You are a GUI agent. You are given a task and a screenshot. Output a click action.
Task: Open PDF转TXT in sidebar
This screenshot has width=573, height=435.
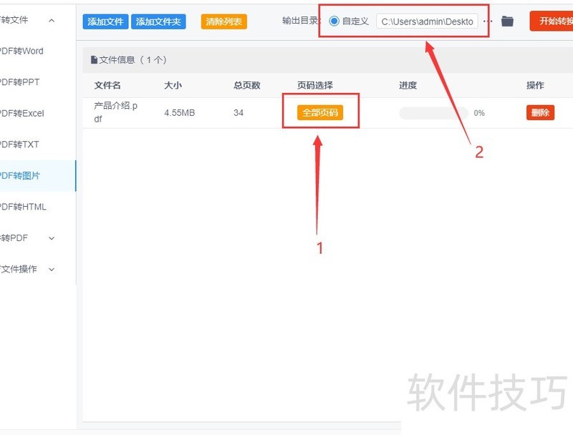tap(19, 145)
